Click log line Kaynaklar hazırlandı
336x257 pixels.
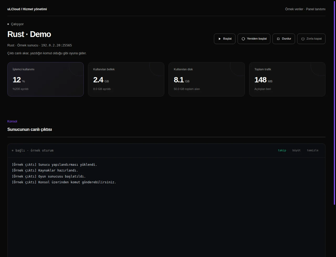click(45, 170)
